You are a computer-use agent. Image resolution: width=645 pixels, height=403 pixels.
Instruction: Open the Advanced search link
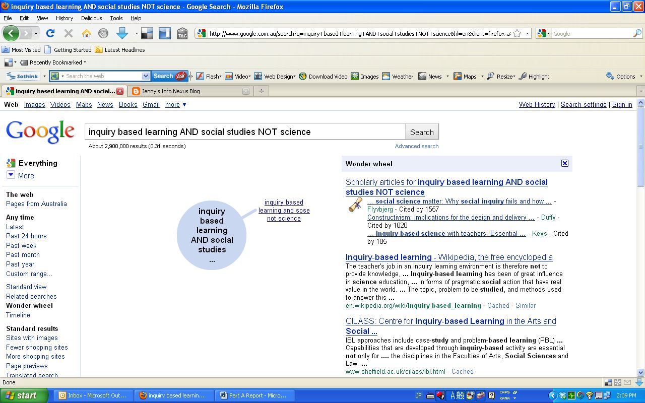[x=417, y=146]
